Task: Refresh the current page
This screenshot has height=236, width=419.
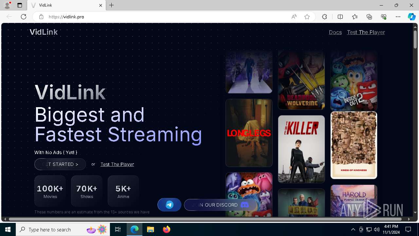Action: pyautogui.click(x=24, y=17)
